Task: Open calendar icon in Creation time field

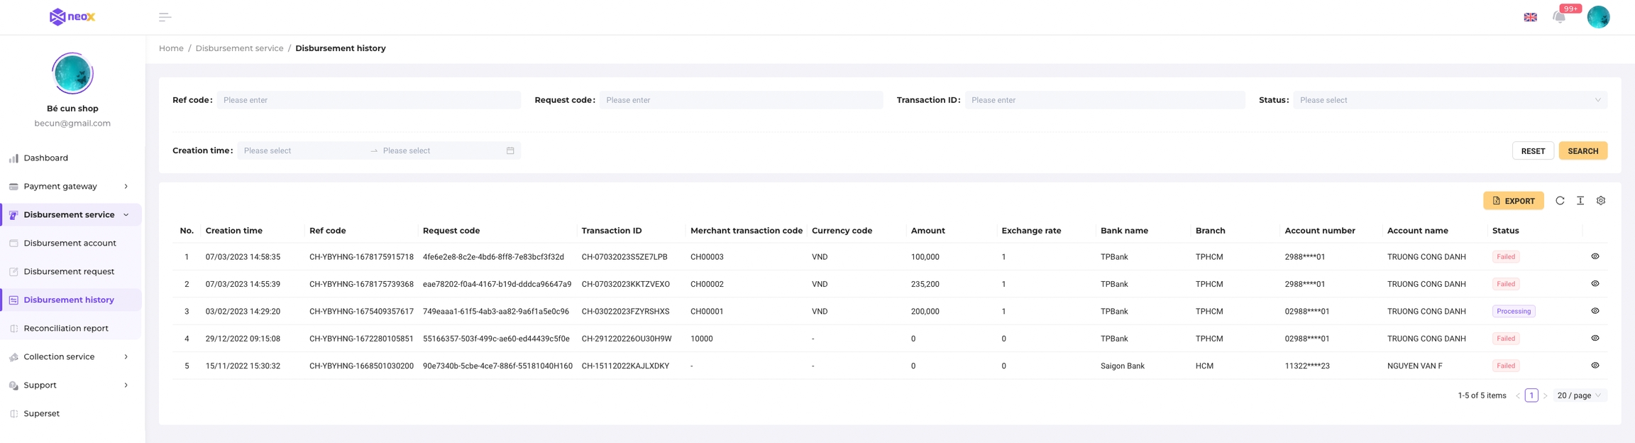Action: tap(510, 151)
